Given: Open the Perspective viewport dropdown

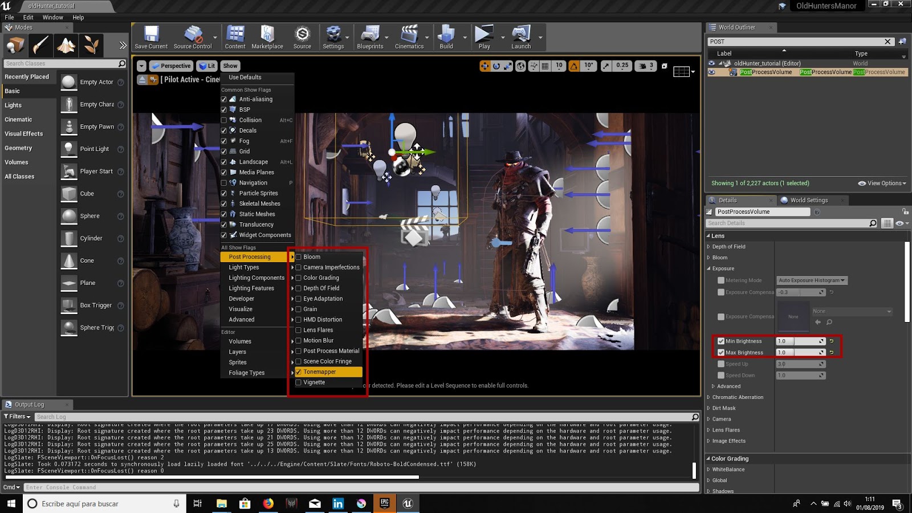Looking at the screenshot, I should click(171, 66).
